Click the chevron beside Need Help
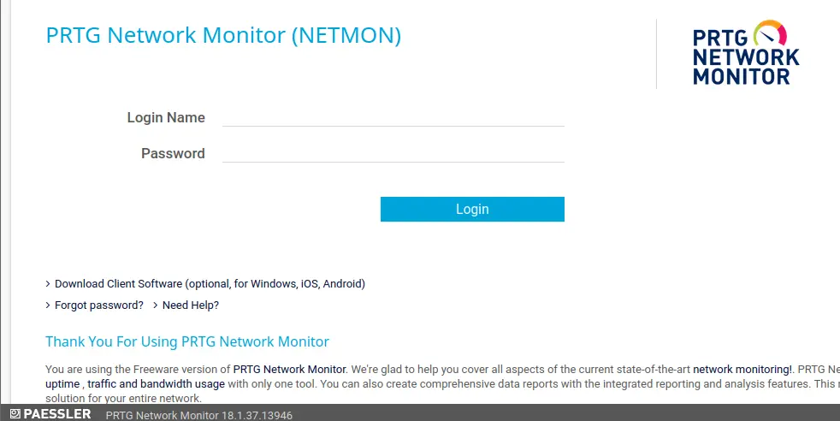This screenshot has width=840, height=421. (x=156, y=305)
